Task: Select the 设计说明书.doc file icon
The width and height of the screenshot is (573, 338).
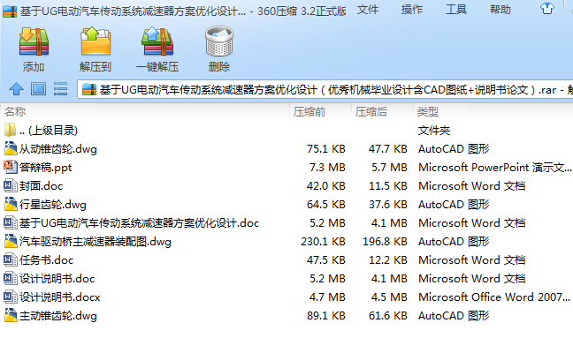Action: (11, 279)
